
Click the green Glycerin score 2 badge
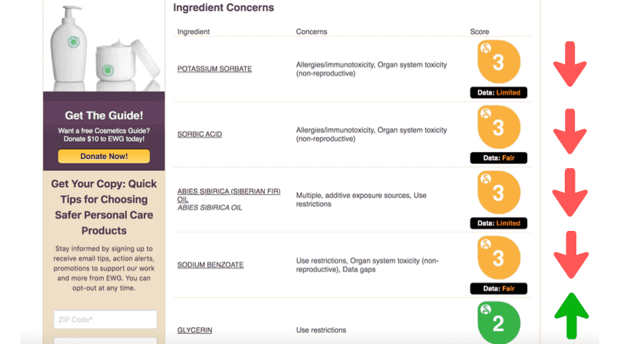(x=498, y=323)
